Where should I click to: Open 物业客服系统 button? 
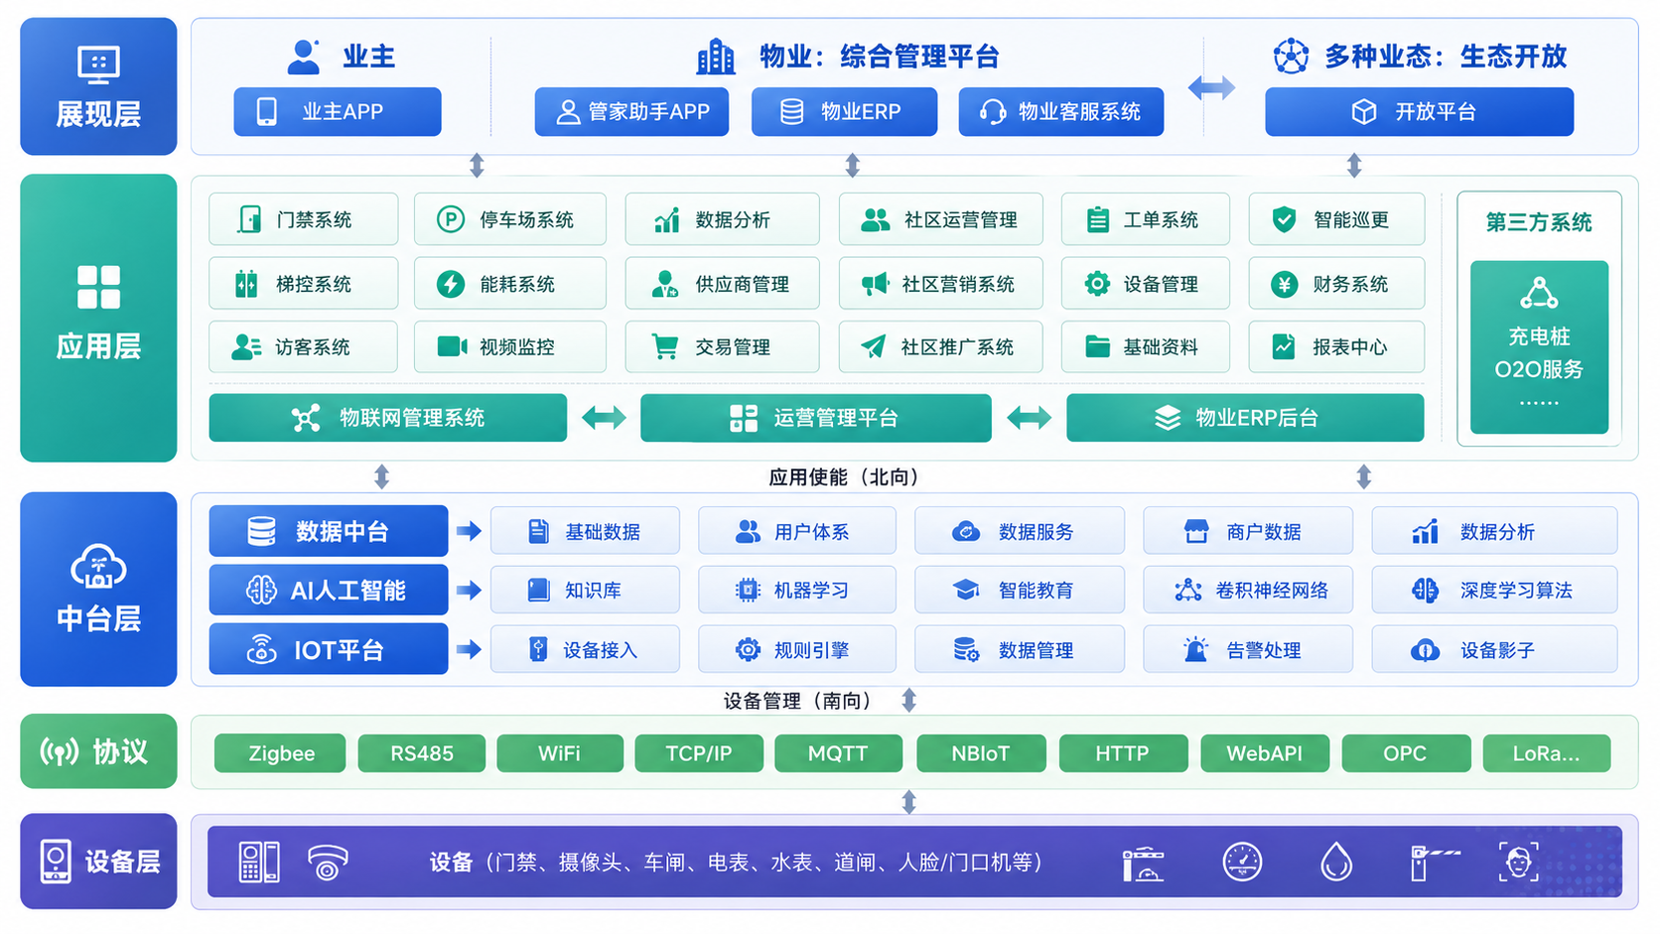(1061, 112)
